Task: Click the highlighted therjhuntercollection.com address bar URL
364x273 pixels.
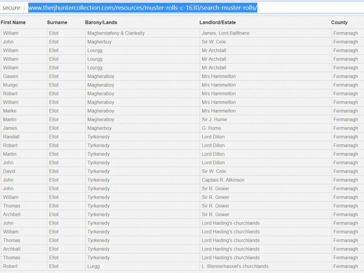Action: tap(143, 8)
